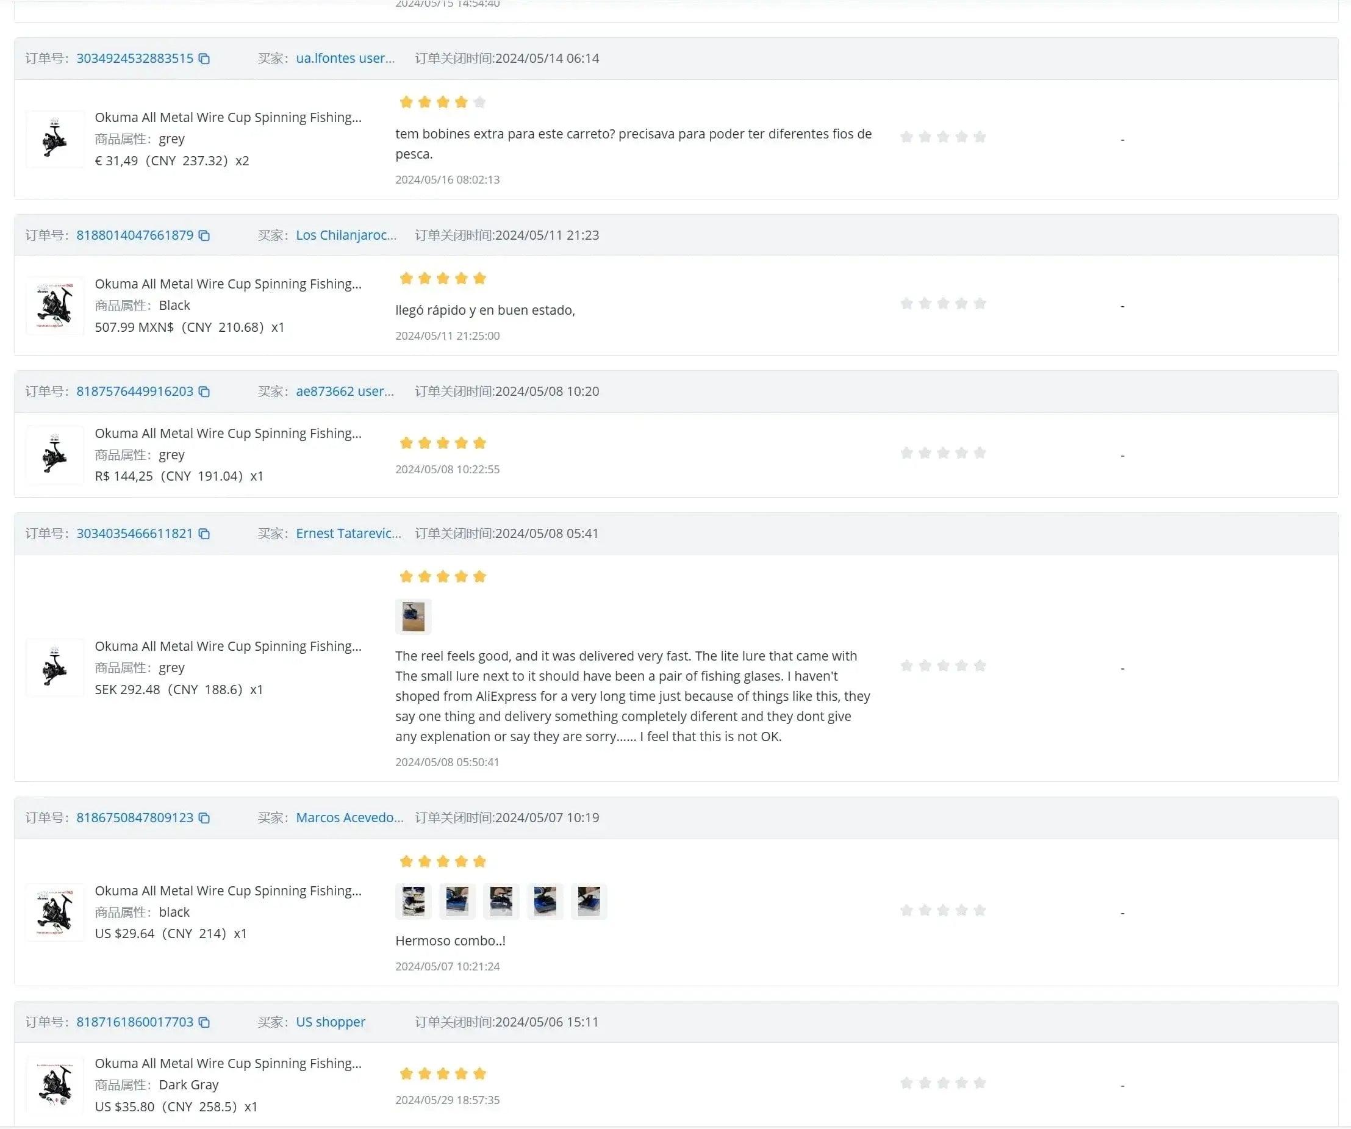Open buyer ua.lfontes user profile
This screenshot has height=1129, width=1351.
pyautogui.click(x=345, y=59)
